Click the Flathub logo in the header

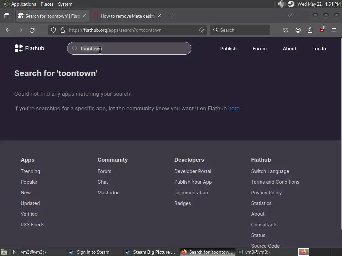[29, 48]
